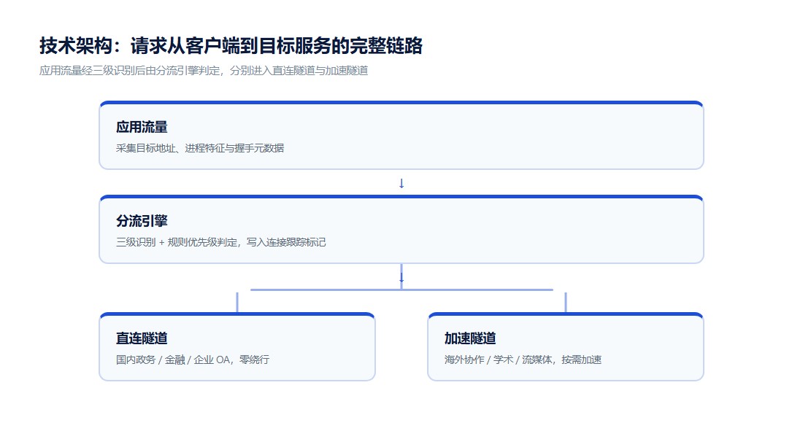
Task: Click the 加速隧道 heading
Action: click(x=470, y=338)
